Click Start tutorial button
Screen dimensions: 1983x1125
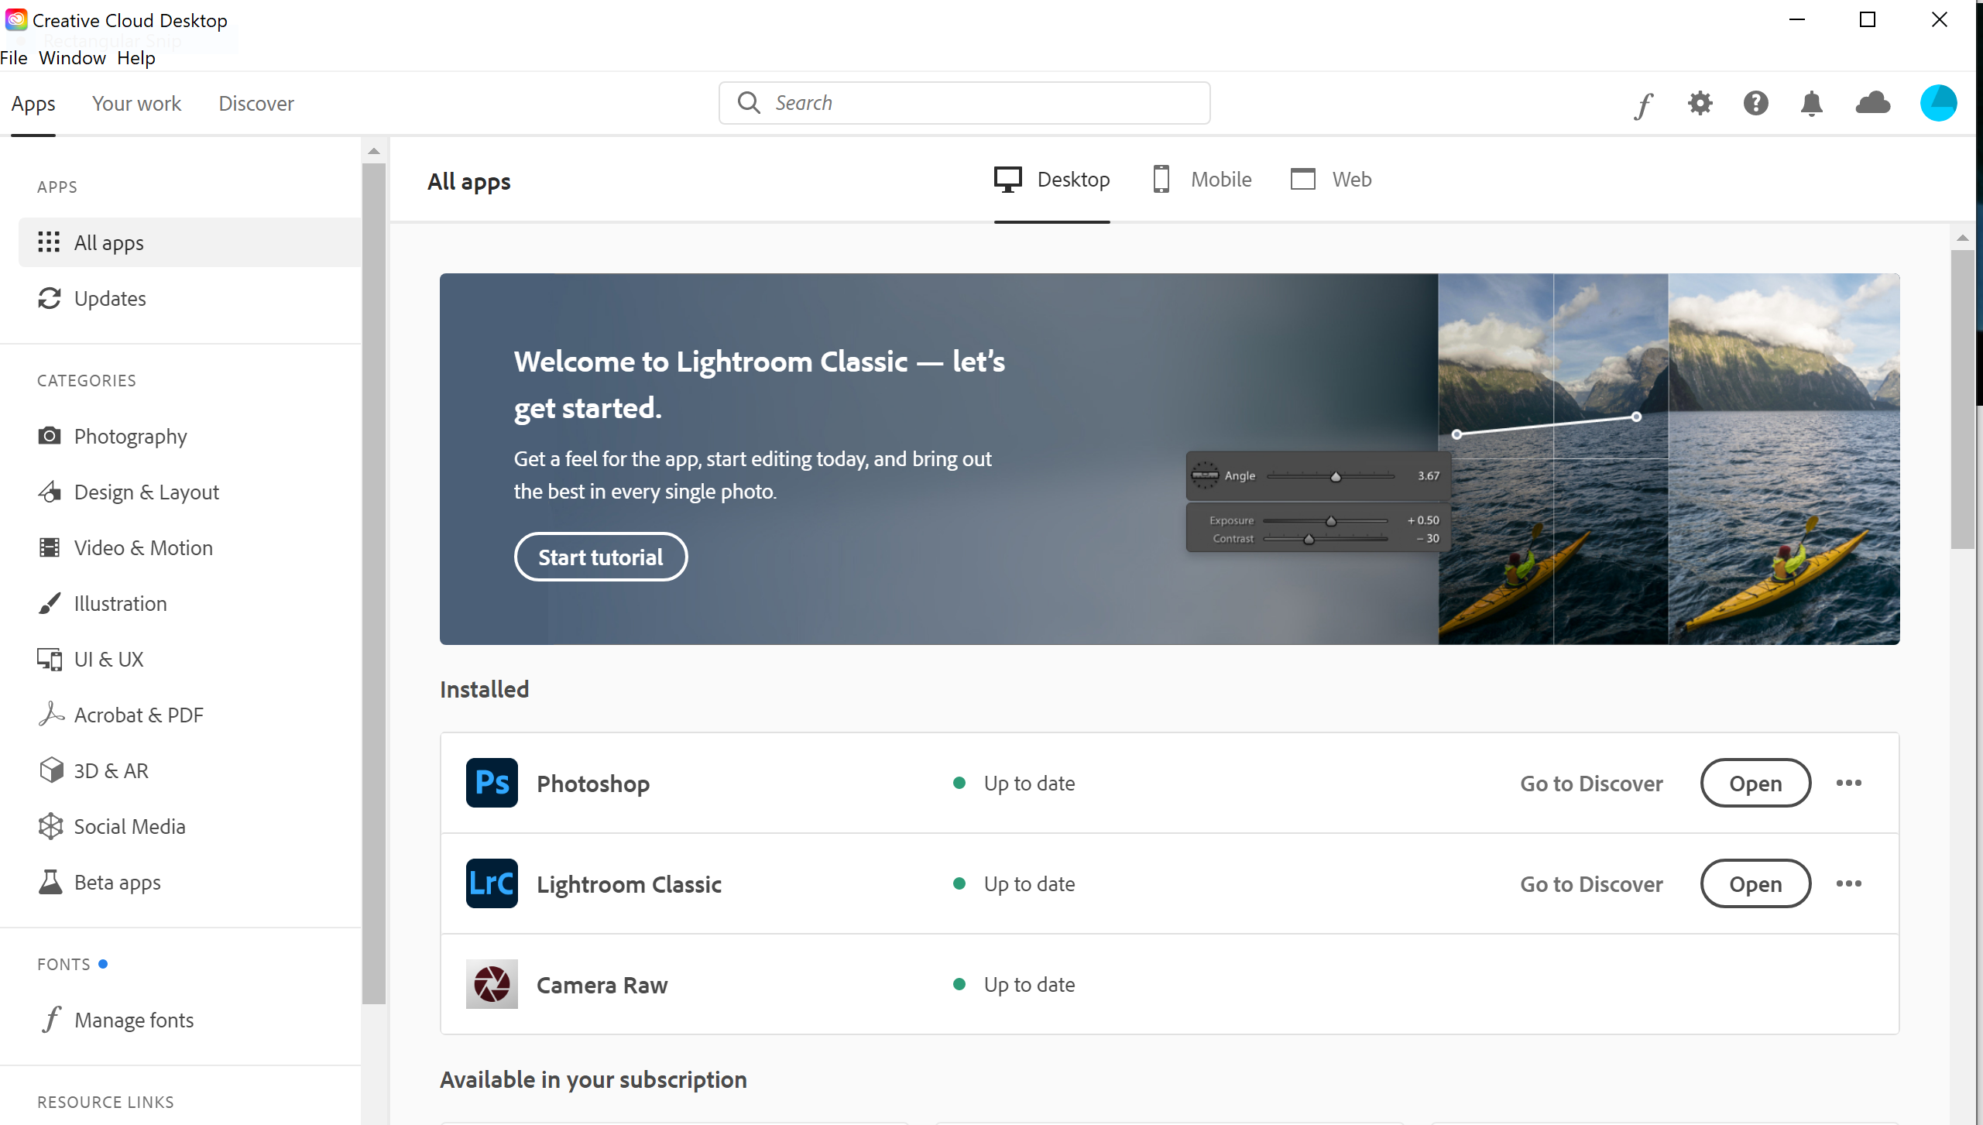(x=601, y=557)
